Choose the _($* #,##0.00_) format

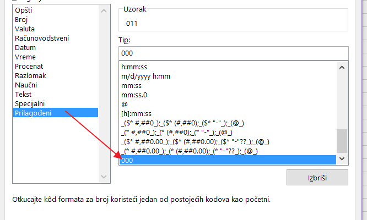(228, 142)
